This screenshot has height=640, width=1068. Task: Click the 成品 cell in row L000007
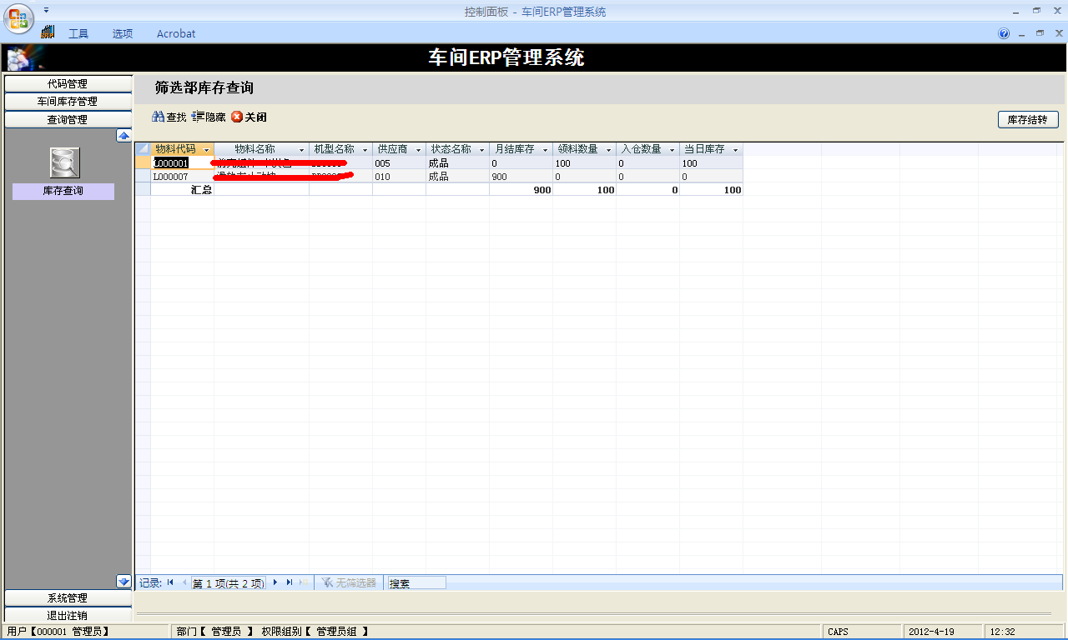[x=457, y=177]
